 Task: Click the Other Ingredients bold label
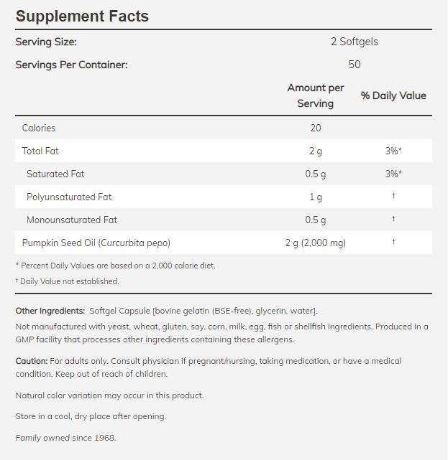click(50, 311)
